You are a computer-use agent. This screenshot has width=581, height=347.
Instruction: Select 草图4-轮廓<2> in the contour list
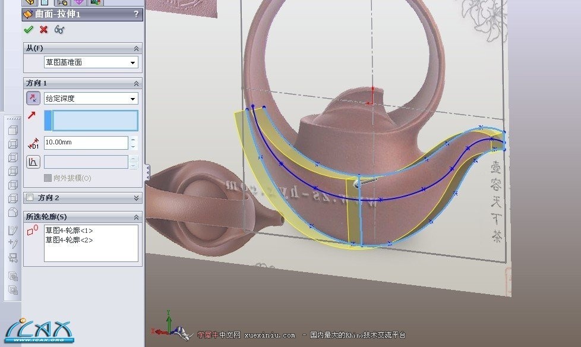click(x=70, y=240)
